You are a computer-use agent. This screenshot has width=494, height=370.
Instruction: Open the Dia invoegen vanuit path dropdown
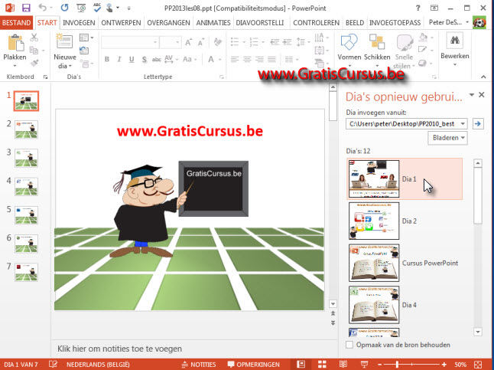pos(463,124)
